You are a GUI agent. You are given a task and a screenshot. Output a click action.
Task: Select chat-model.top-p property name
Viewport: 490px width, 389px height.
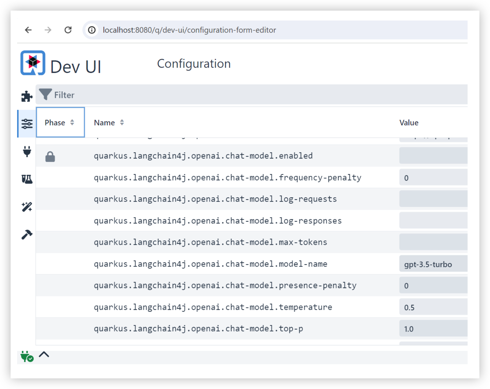point(198,329)
